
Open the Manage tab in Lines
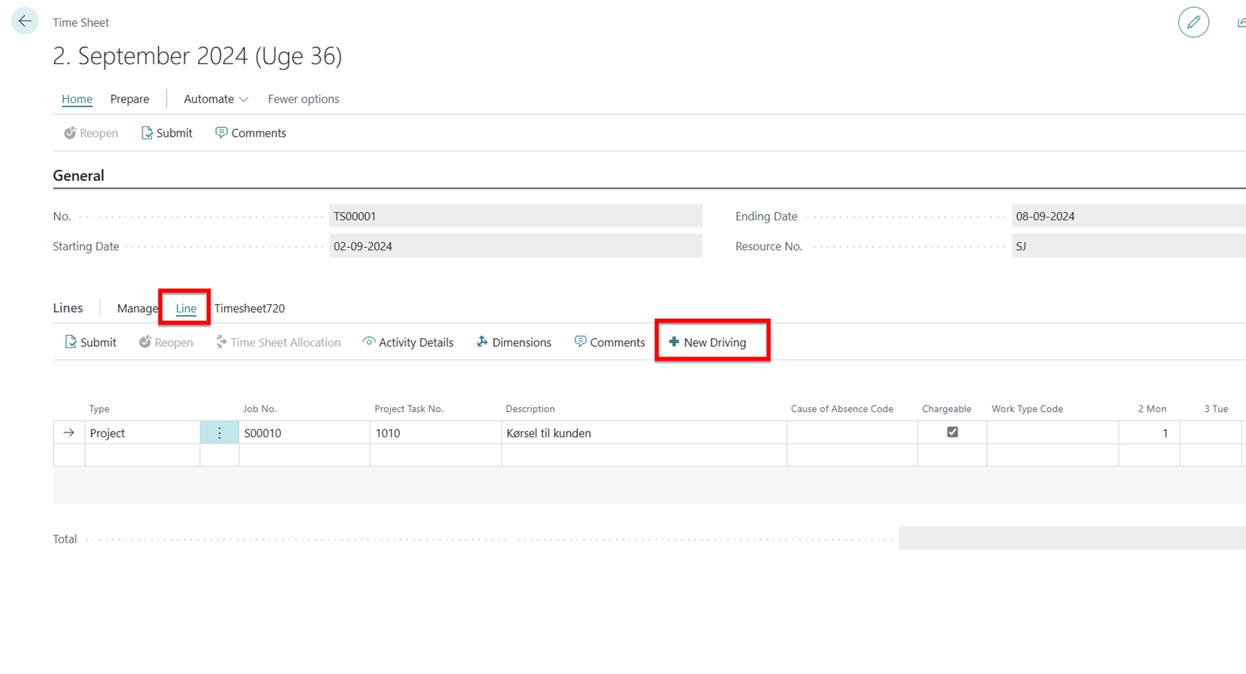pos(137,308)
